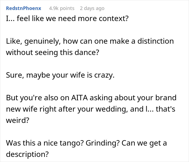Open the RedstnPhoenx user profile link
Image resolution: width=189 pixels, height=162 pixels.
[23, 8]
